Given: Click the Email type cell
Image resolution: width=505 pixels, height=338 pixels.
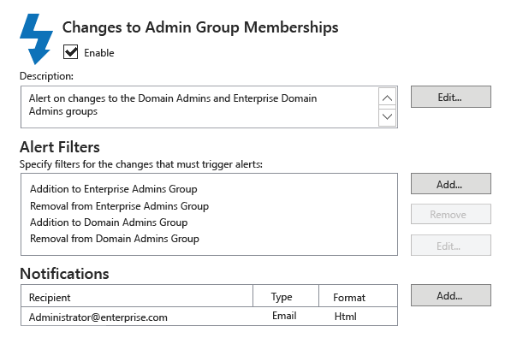Looking at the screenshot, I should (284, 316).
